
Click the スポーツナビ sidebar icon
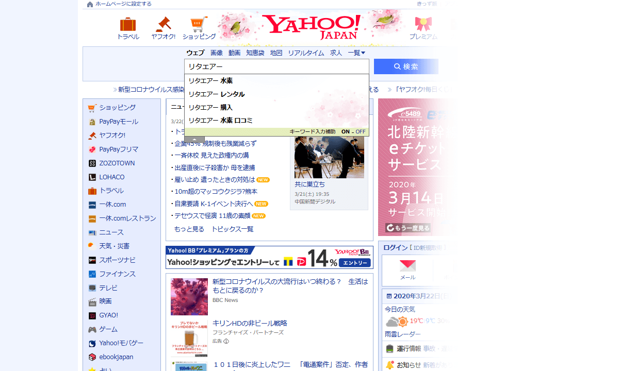tap(92, 260)
